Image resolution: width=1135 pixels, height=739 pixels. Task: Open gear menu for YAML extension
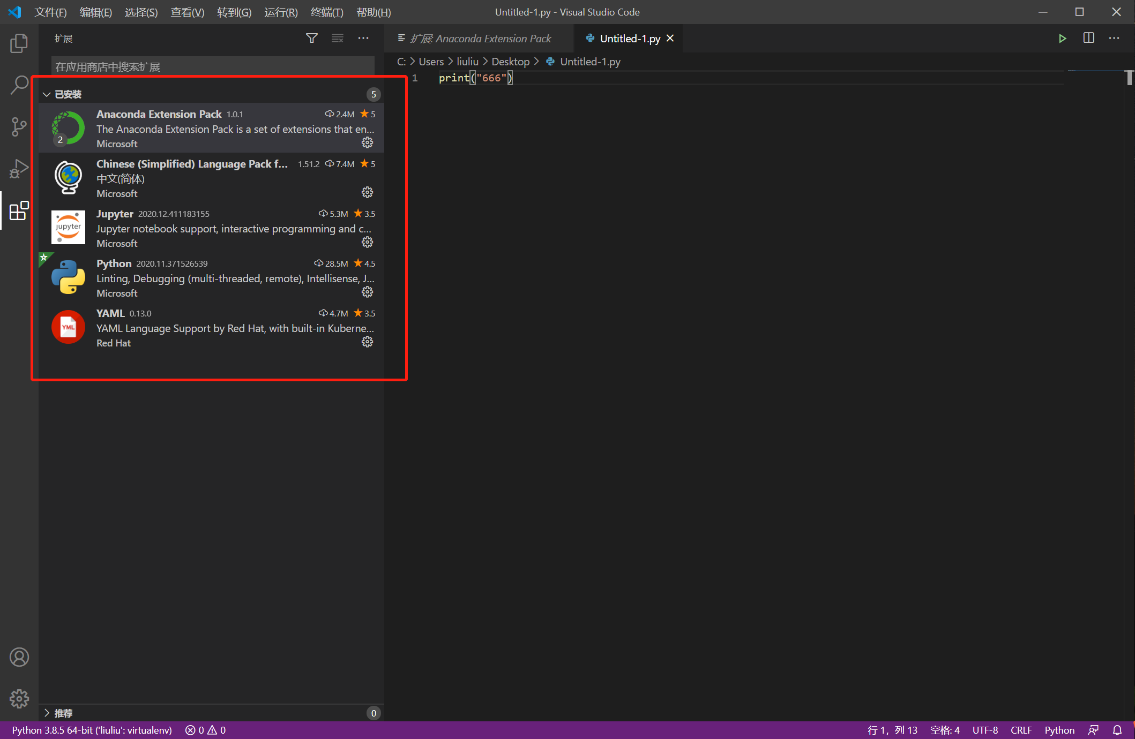click(x=367, y=342)
